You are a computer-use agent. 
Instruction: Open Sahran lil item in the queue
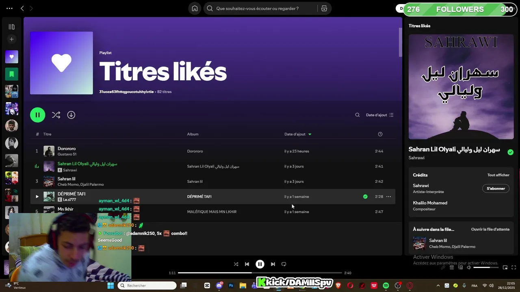click(x=461, y=243)
